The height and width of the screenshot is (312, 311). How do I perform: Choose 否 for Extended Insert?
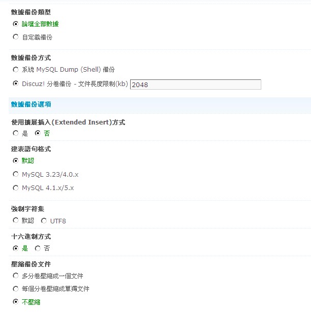click(37, 133)
